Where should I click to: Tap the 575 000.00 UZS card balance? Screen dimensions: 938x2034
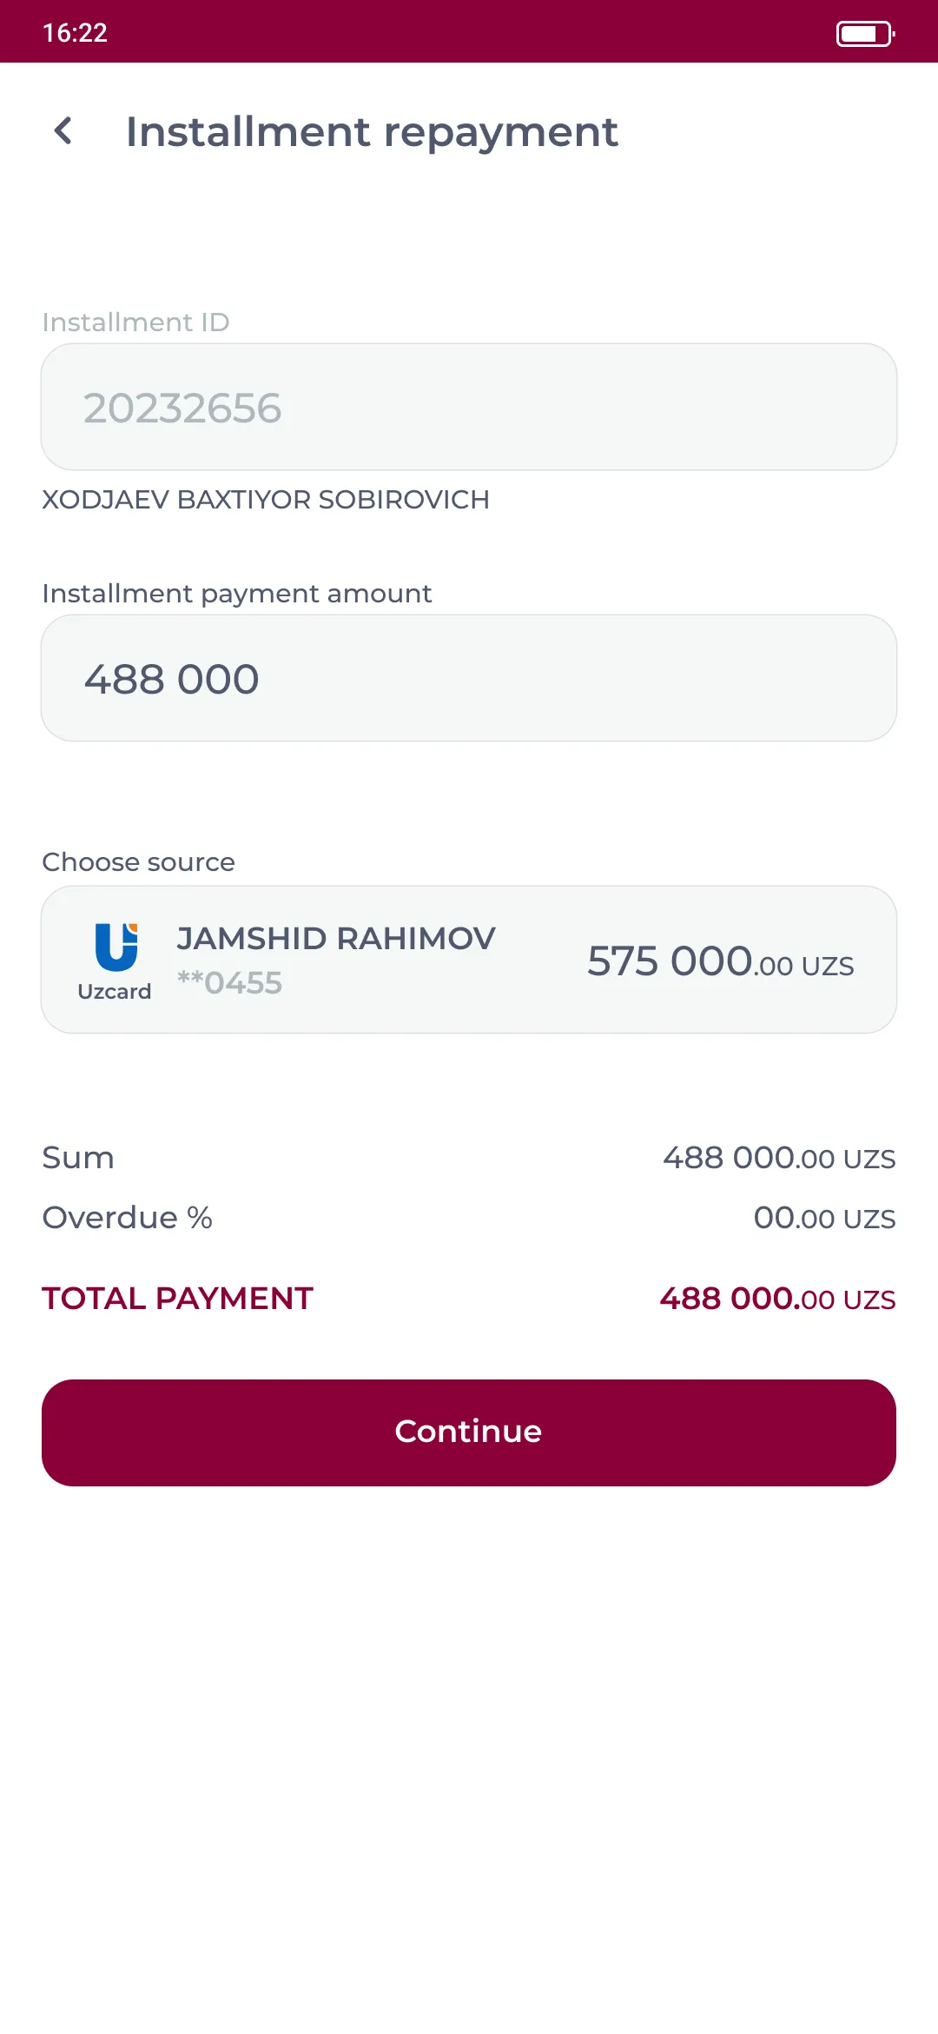[x=720, y=961]
